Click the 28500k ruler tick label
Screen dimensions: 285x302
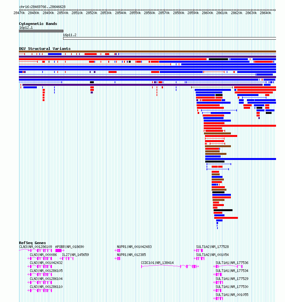[63, 13]
